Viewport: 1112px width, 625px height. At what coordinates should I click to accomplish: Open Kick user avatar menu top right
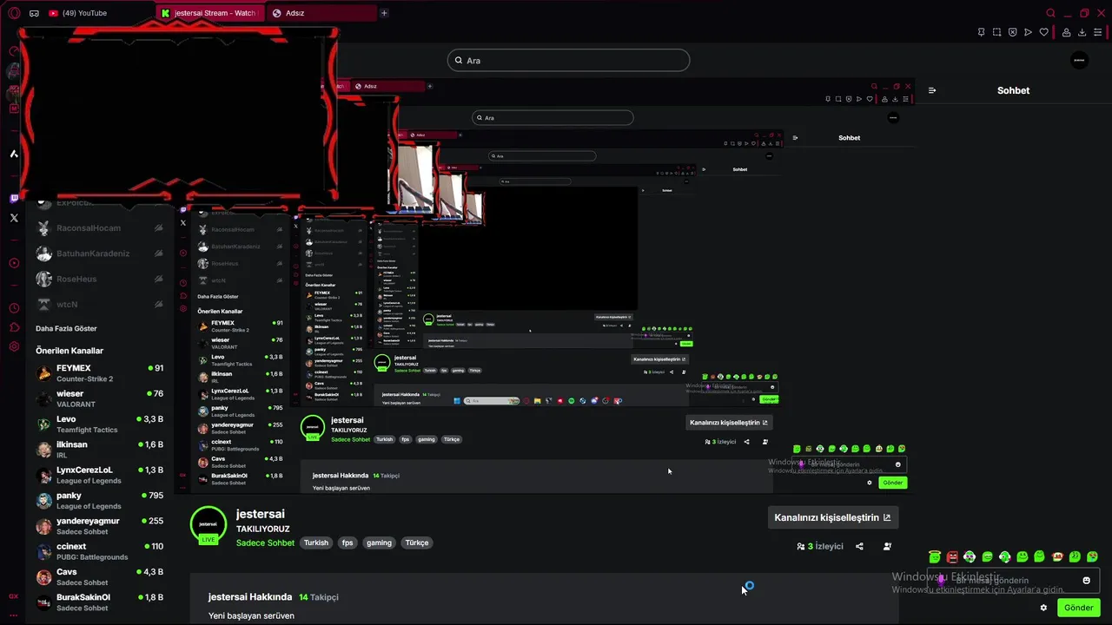1079,61
